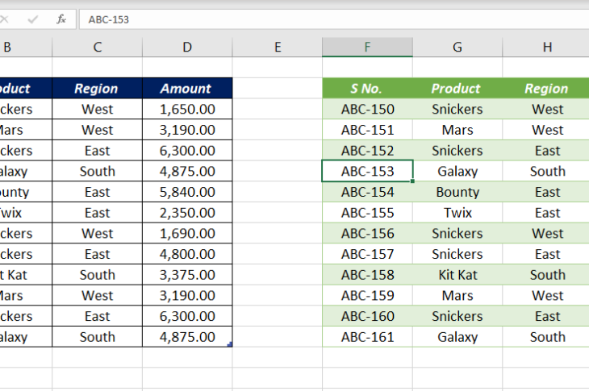The height and width of the screenshot is (391, 589).
Task: Click the Enter checkmark in formula bar
Action: [34, 19]
